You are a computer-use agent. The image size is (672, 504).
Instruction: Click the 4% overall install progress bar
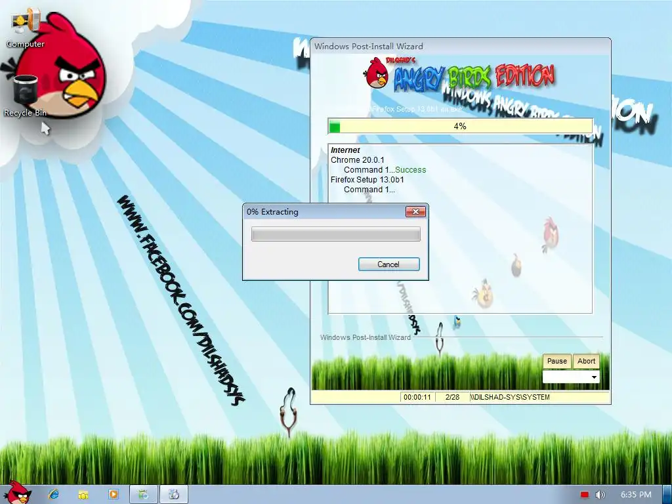tap(460, 126)
